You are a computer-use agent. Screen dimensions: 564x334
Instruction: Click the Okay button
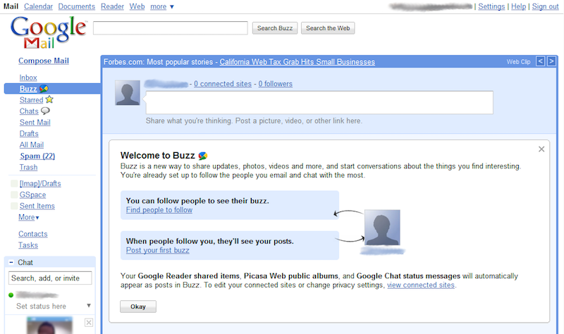tap(138, 307)
